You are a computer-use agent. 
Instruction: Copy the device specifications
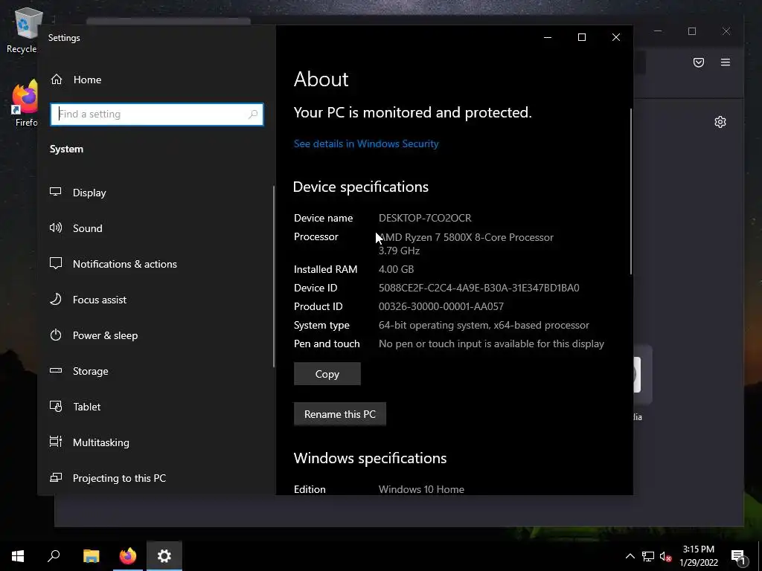(x=327, y=374)
